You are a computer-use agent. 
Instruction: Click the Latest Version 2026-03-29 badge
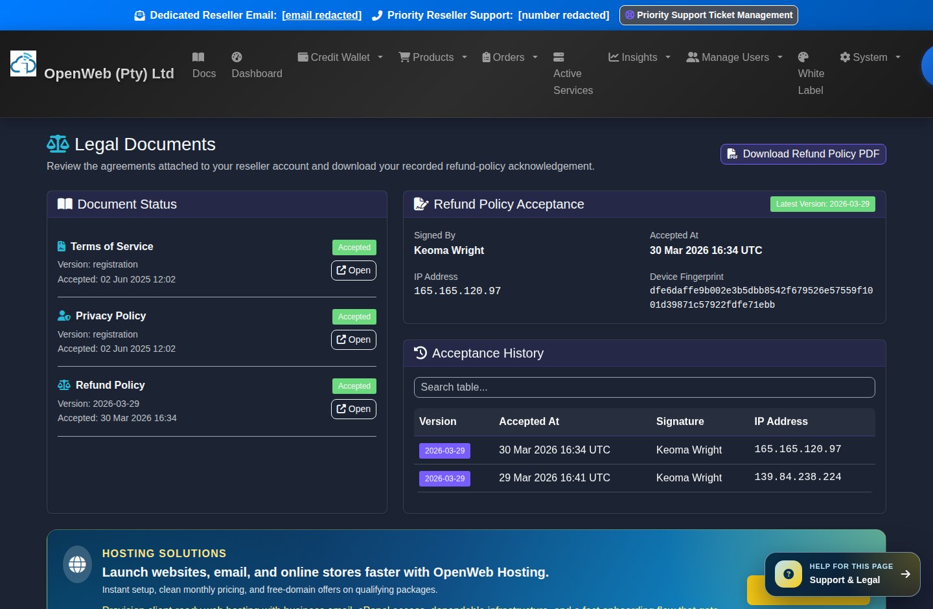823,204
